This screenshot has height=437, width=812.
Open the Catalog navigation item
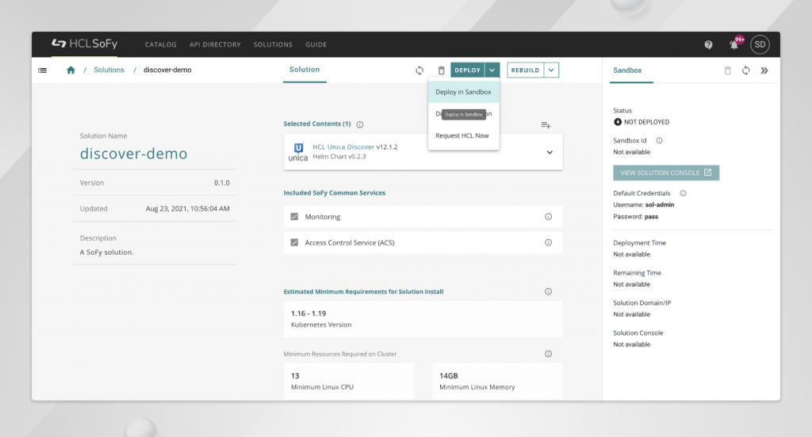coord(161,44)
